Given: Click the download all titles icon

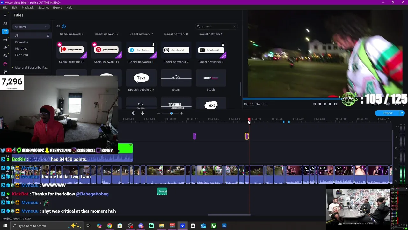Looking at the screenshot, I should click(x=48, y=35).
